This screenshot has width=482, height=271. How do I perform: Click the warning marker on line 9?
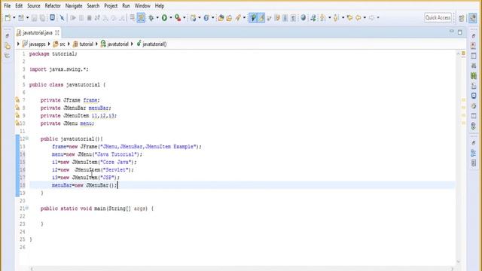click(17, 115)
